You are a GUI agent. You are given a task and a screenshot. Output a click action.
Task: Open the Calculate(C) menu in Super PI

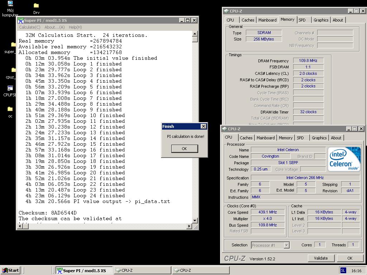tap(29, 27)
